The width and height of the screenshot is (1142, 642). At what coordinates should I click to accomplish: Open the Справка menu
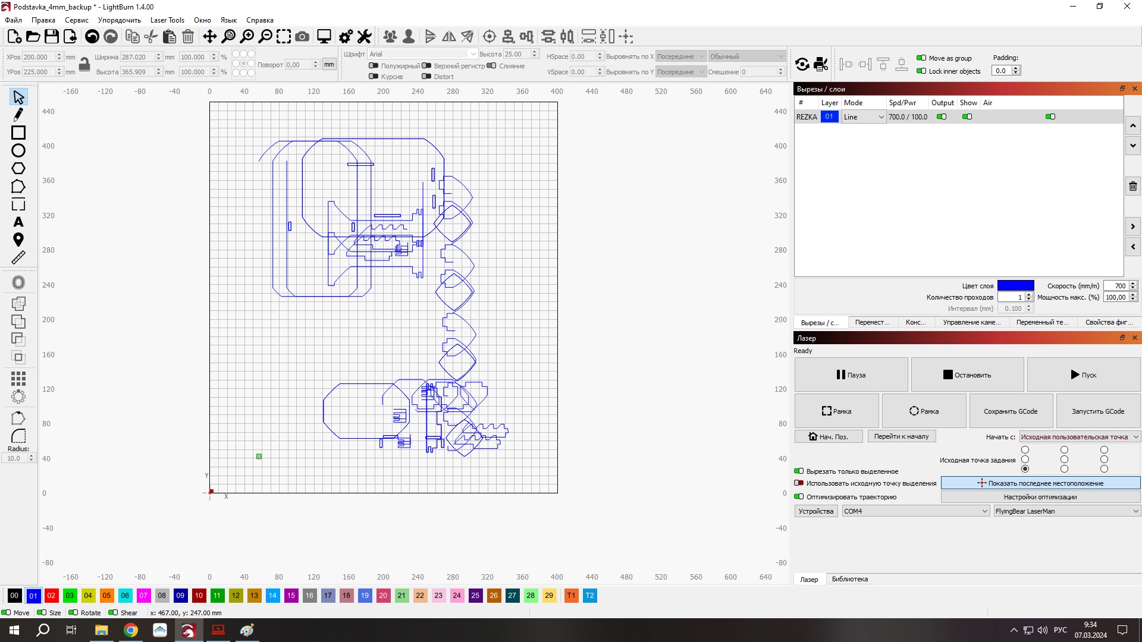260,20
